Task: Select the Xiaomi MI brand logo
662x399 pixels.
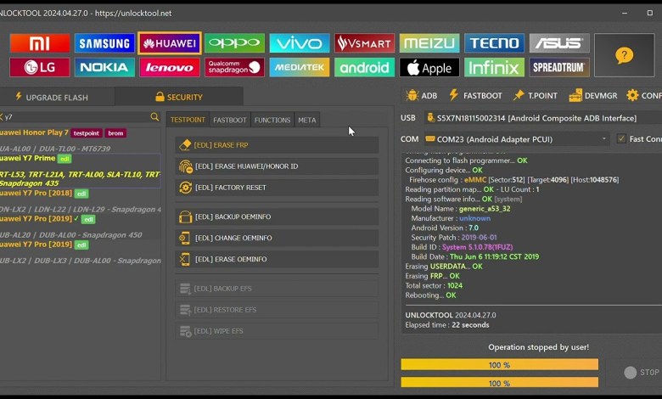Action: pos(40,43)
